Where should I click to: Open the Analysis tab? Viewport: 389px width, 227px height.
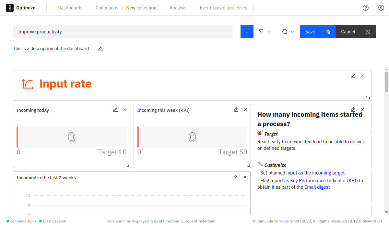click(178, 8)
